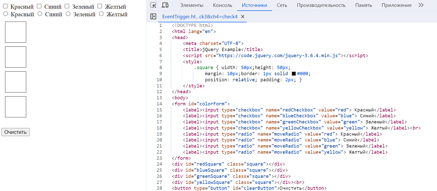
Task: Choose the Синий radio button
Action: (40, 14)
